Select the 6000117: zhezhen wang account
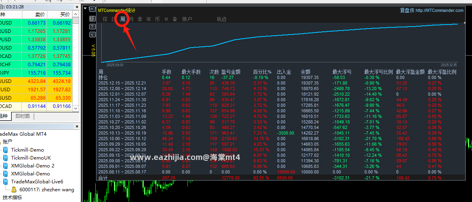 click(47, 190)
